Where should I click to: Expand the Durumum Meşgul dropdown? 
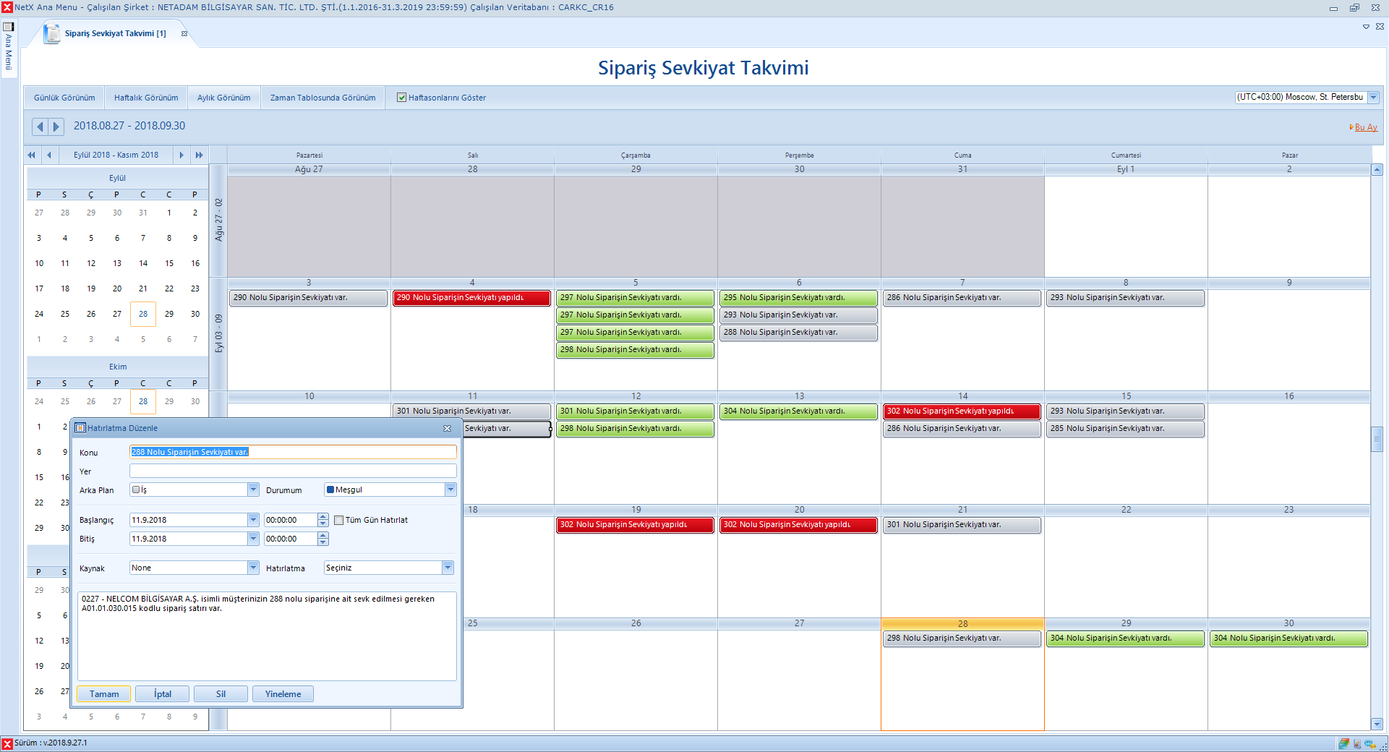coord(450,490)
